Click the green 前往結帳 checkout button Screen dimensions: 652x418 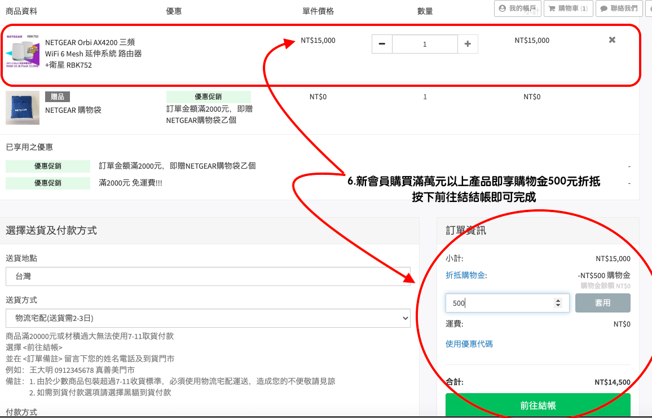[538, 406]
